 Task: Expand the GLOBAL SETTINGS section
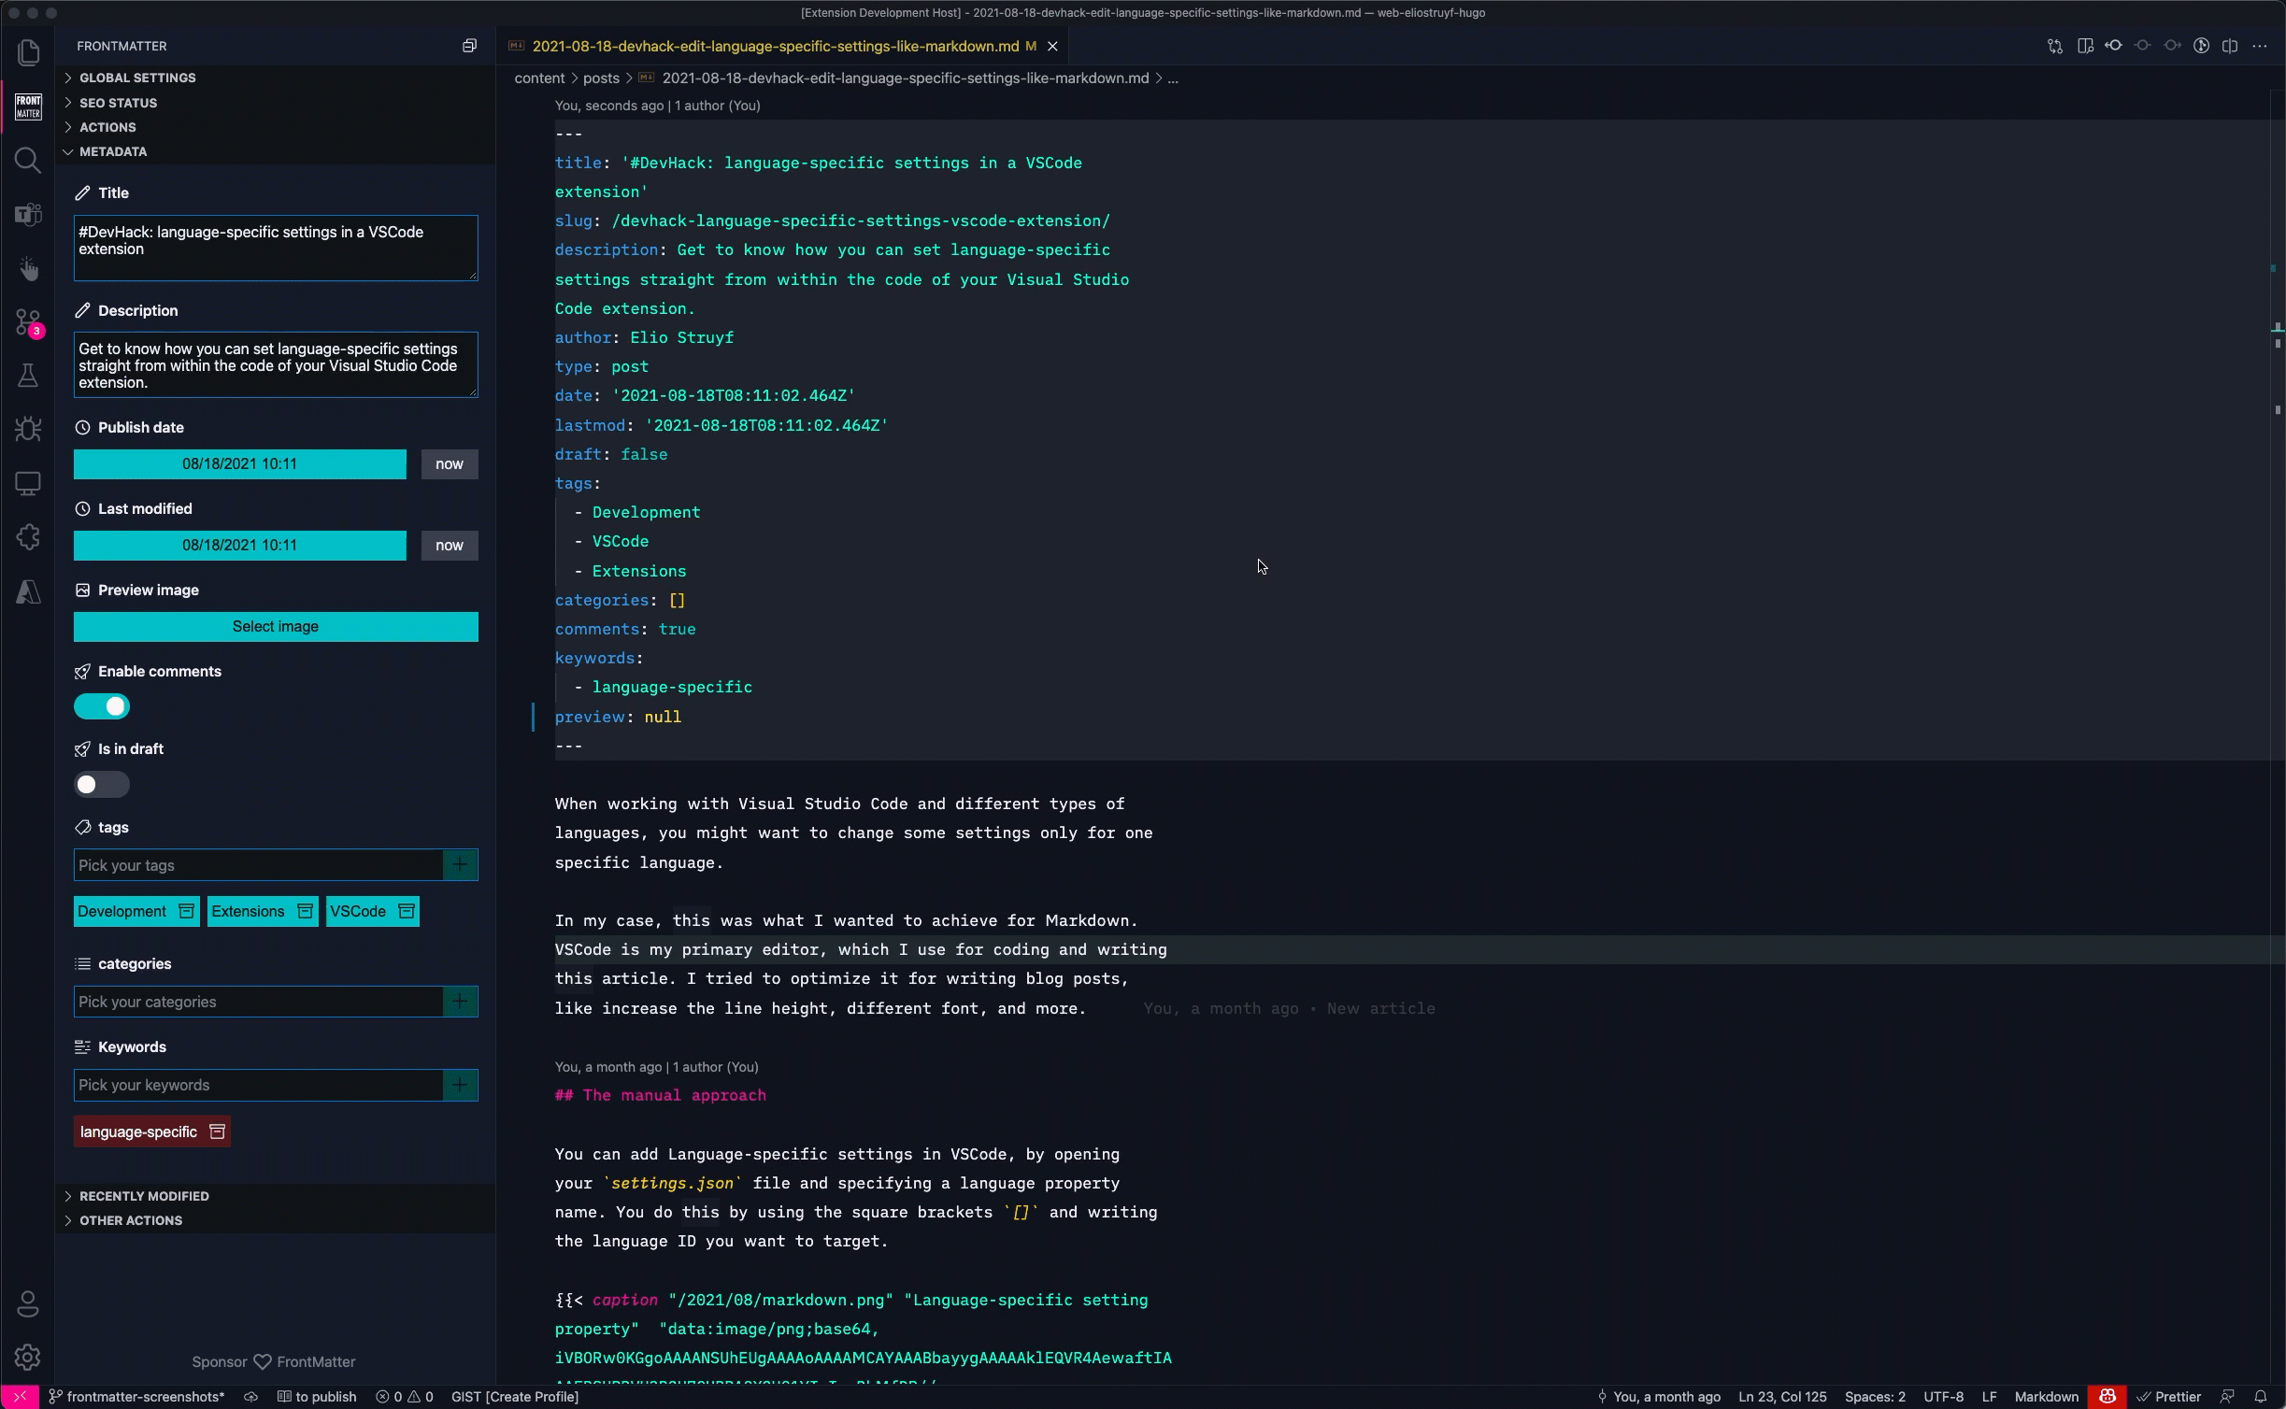coord(137,77)
